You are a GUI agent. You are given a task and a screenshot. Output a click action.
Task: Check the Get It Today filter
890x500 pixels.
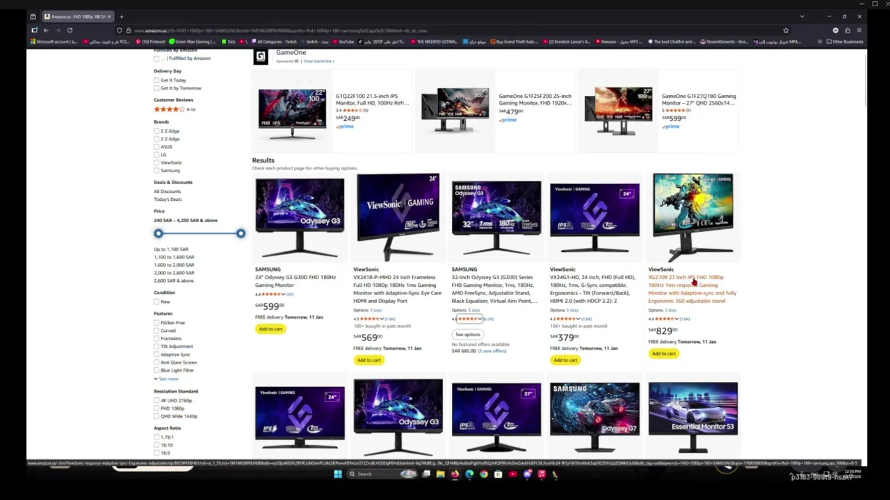156,81
